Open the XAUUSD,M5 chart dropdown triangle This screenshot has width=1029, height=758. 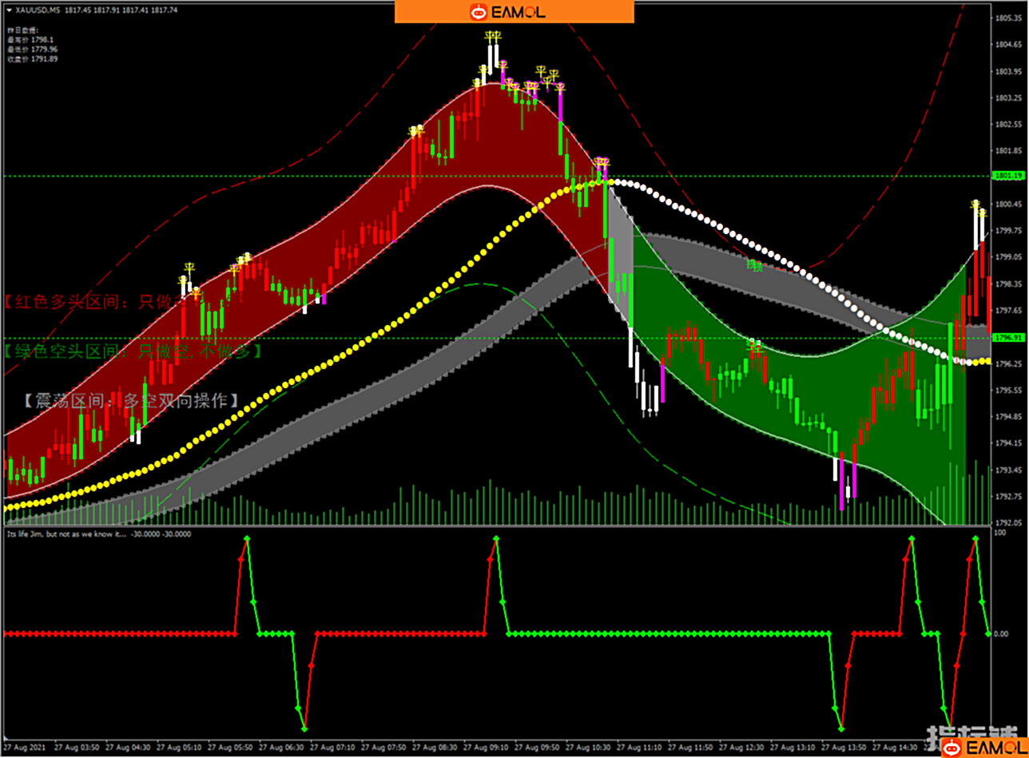coord(8,10)
